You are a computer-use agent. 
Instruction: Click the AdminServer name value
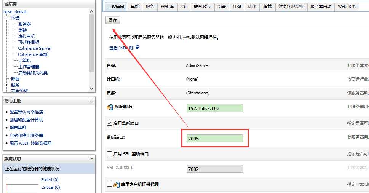(x=197, y=66)
